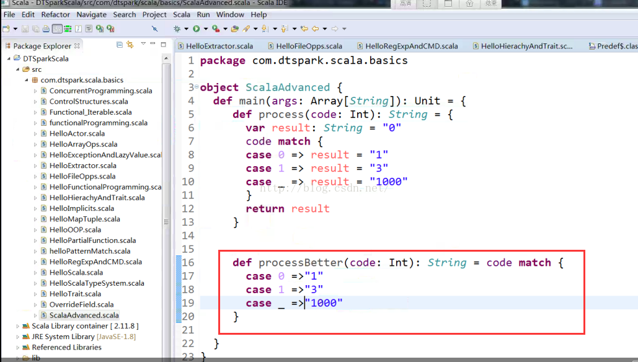Place cursor on 'return result' line 12
This screenshot has height=362, width=638.
point(287,209)
